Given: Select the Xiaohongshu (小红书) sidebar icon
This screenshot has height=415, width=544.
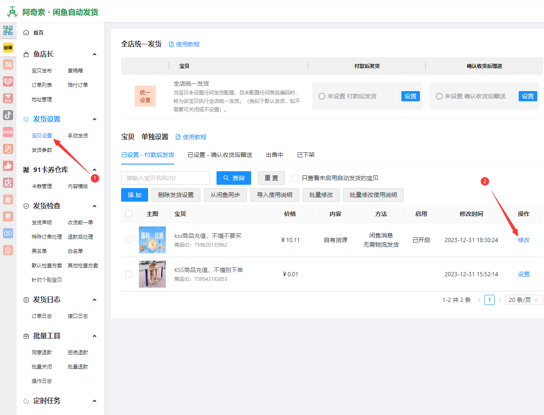Looking at the screenshot, I should pyautogui.click(x=8, y=132).
